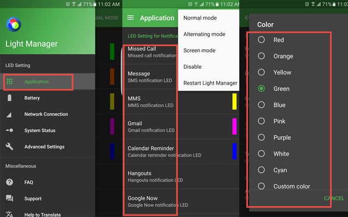The width and height of the screenshot is (348, 217).
Task: Open Help to Translate entry
Action: coord(47,212)
